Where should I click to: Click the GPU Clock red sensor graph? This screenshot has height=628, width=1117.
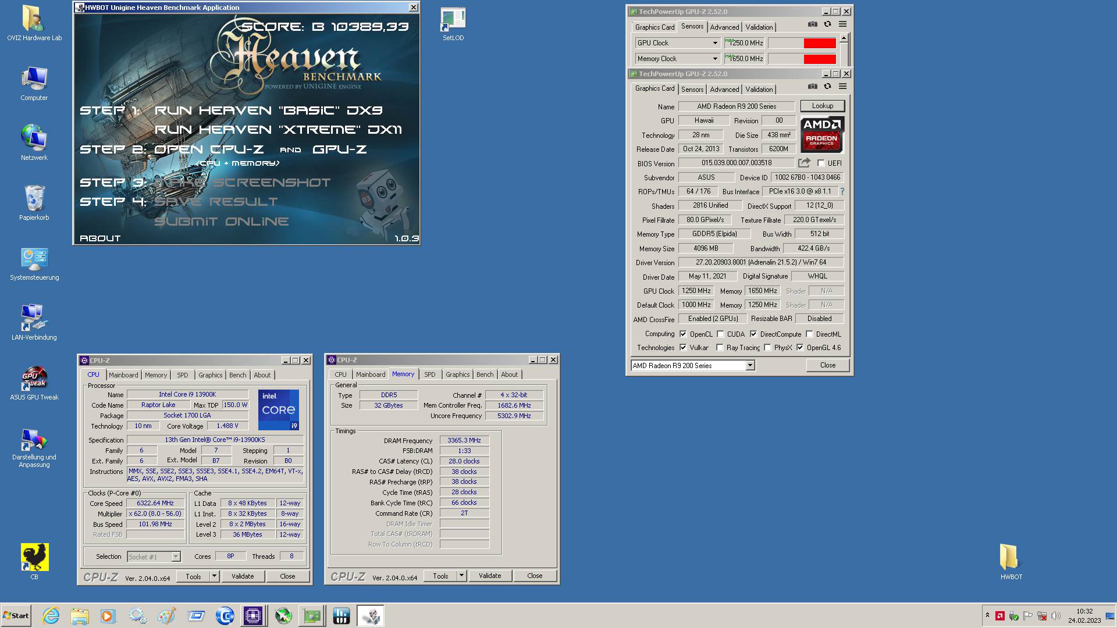(x=802, y=43)
